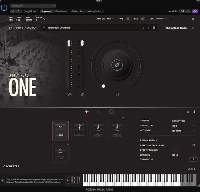Switch to the techniques tab icon
Viewport: 200px width, 192px height.
tap(87, 112)
